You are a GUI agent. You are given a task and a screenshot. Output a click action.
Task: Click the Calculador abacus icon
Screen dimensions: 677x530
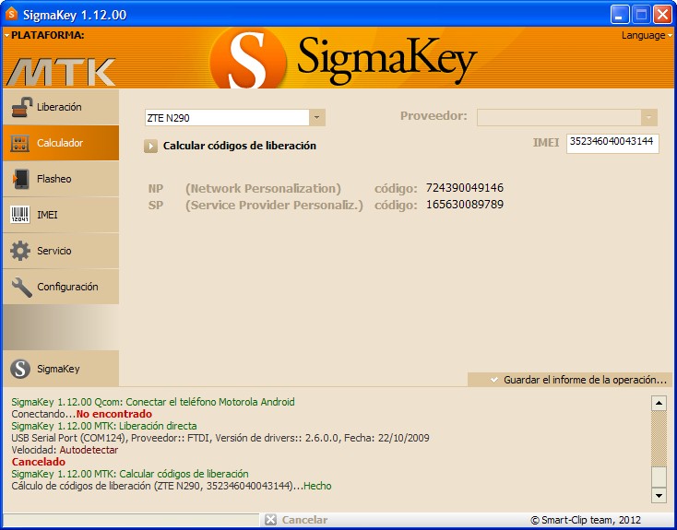[x=20, y=143]
